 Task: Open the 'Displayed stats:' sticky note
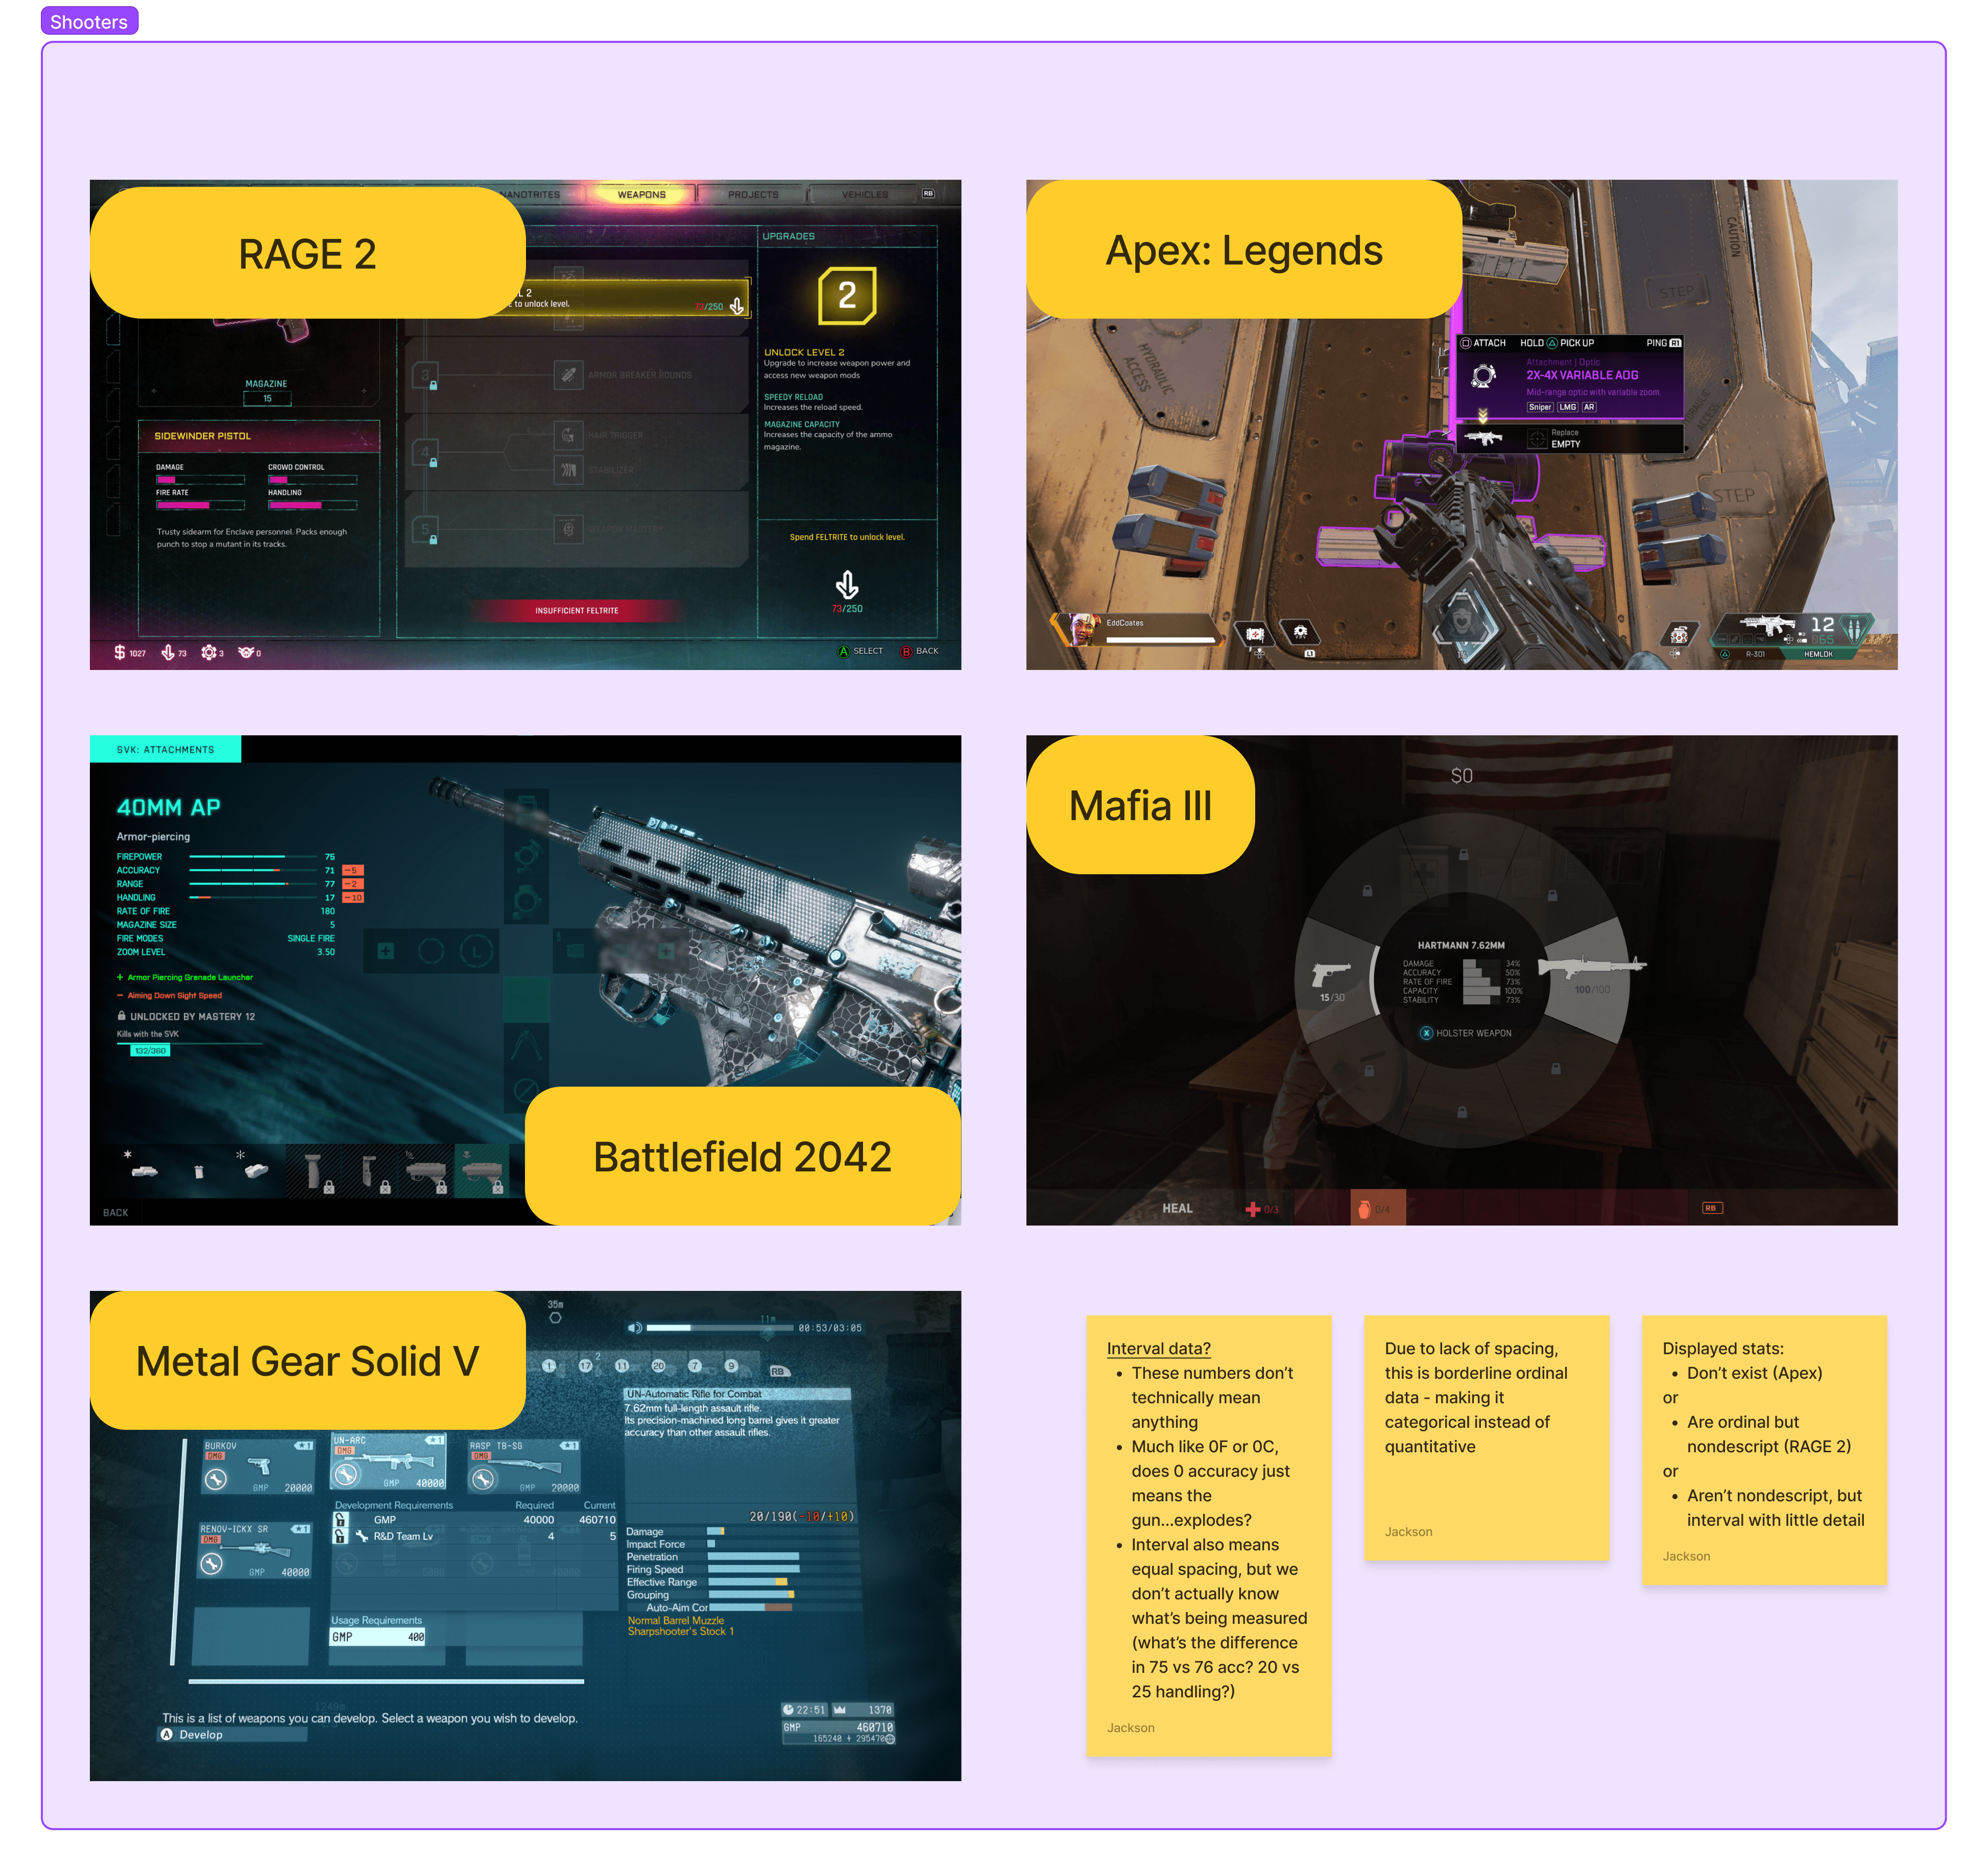(x=1764, y=1450)
